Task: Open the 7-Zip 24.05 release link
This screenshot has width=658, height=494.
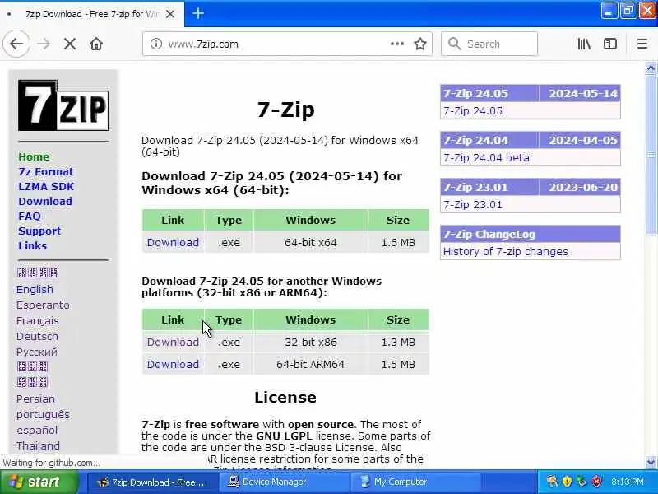Action: click(x=473, y=111)
